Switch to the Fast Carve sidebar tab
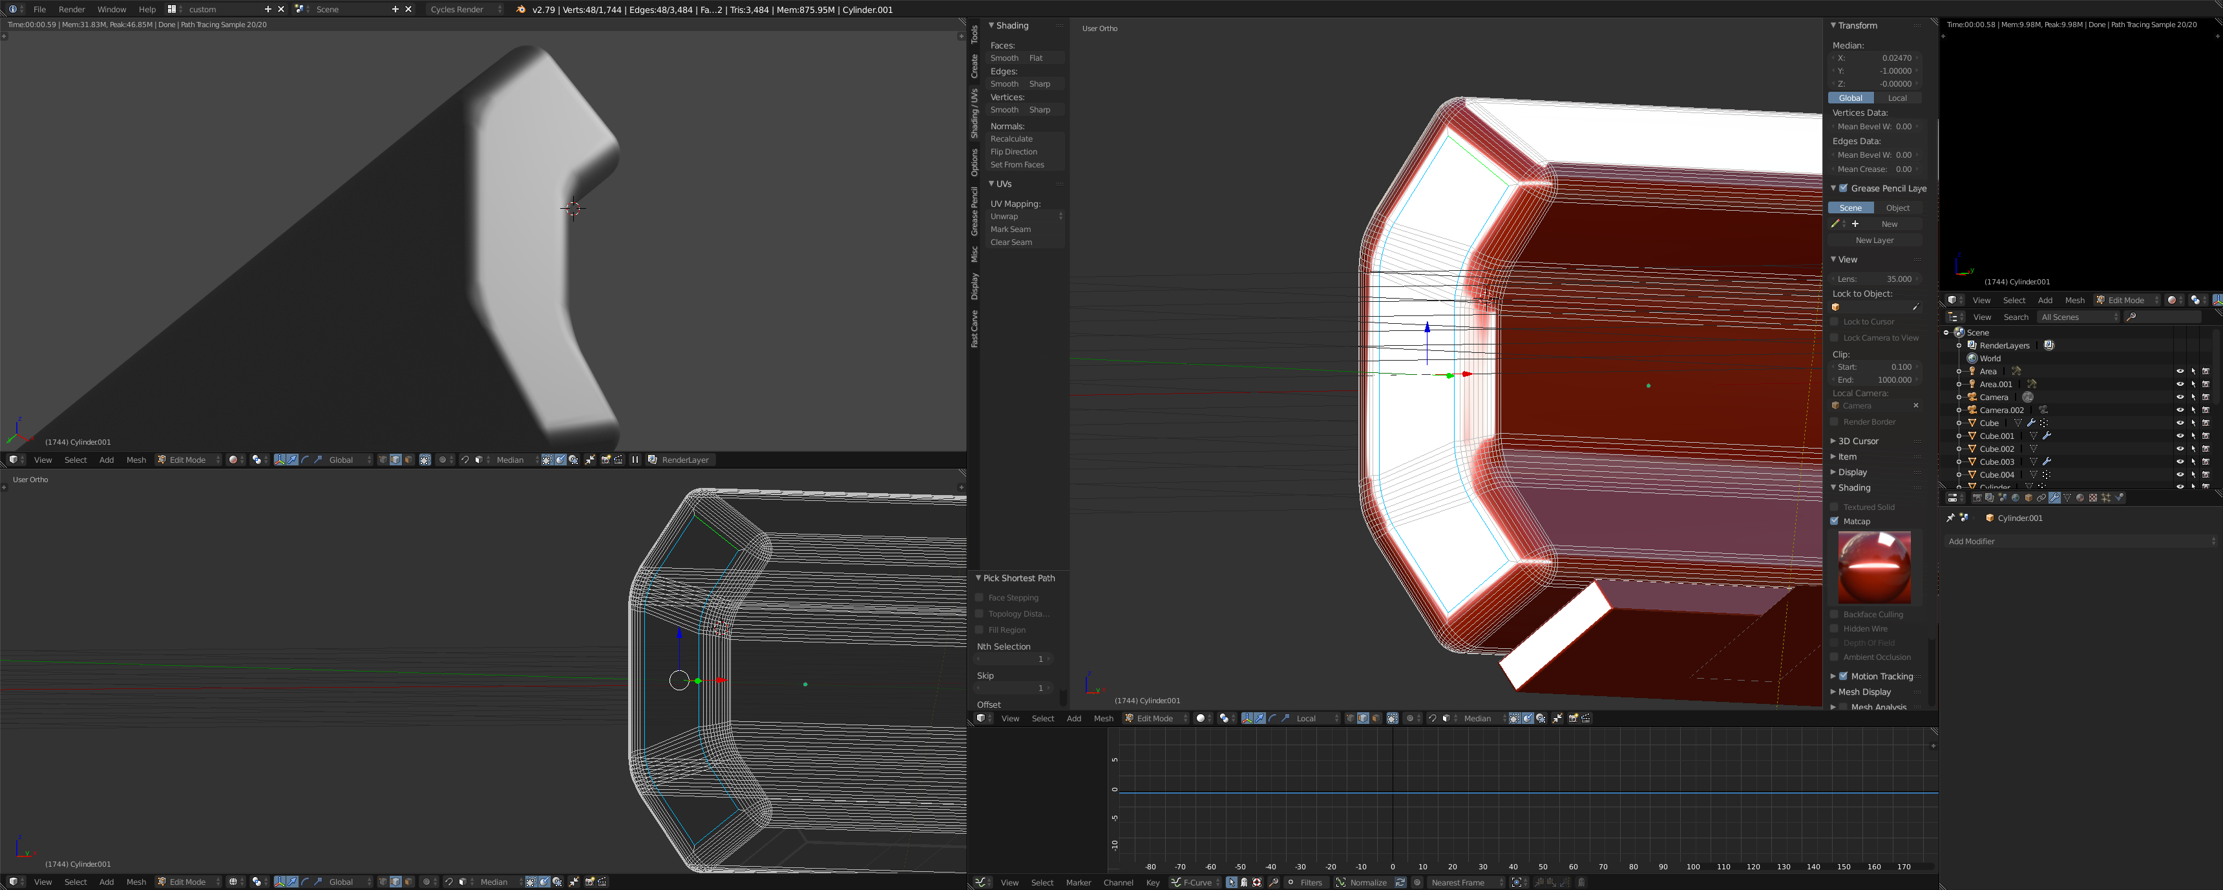Viewport: 2223px width, 890px height. click(x=975, y=329)
